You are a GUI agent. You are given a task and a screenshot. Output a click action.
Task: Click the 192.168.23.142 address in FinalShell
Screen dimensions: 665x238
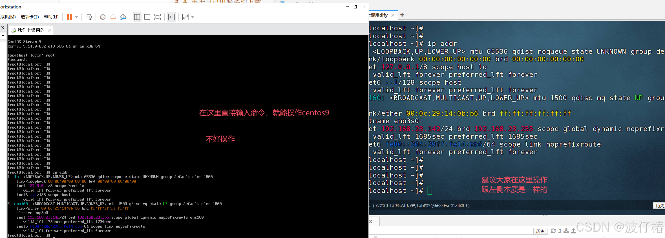point(410,129)
